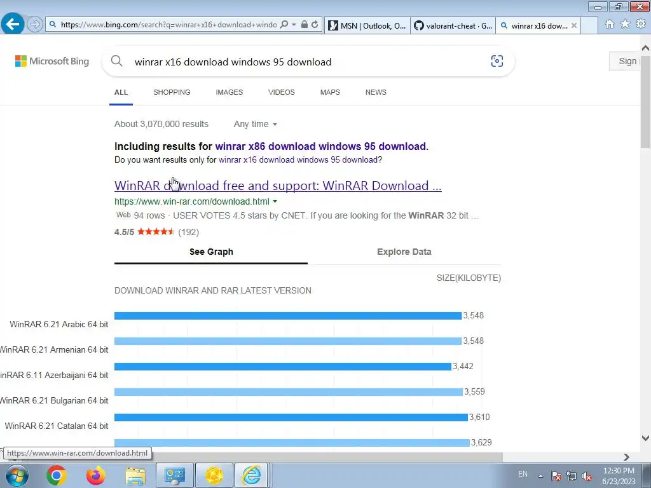Image resolution: width=651 pixels, height=488 pixels.
Task: Click the WinRAR 6.21 Armenian 64 bit bar
Action: [x=288, y=341]
